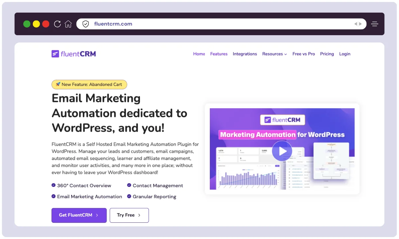This screenshot has width=399, height=239.
Task: Expand the Resources dropdown menu
Action: 275,54
